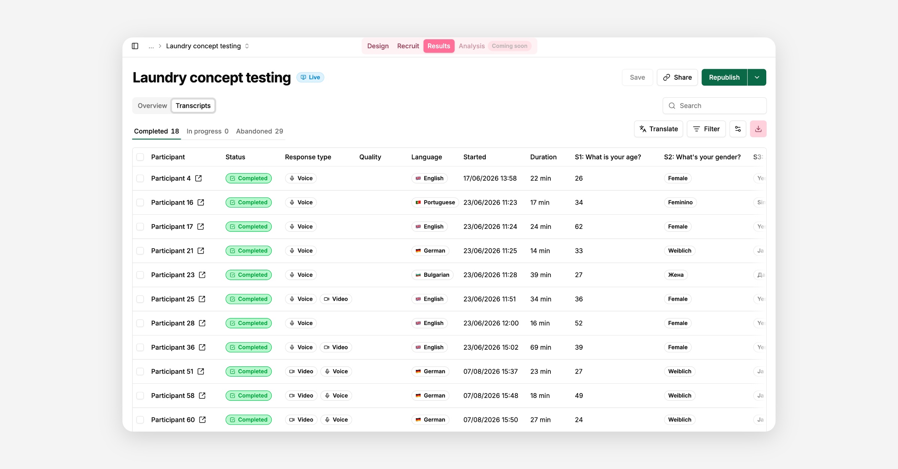Open Participant 36 external link icon
The image size is (898, 469).
click(x=202, y=347)
